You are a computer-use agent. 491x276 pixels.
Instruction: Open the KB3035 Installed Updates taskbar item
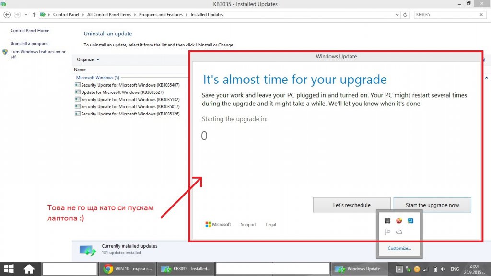click(x=186, y=269)
